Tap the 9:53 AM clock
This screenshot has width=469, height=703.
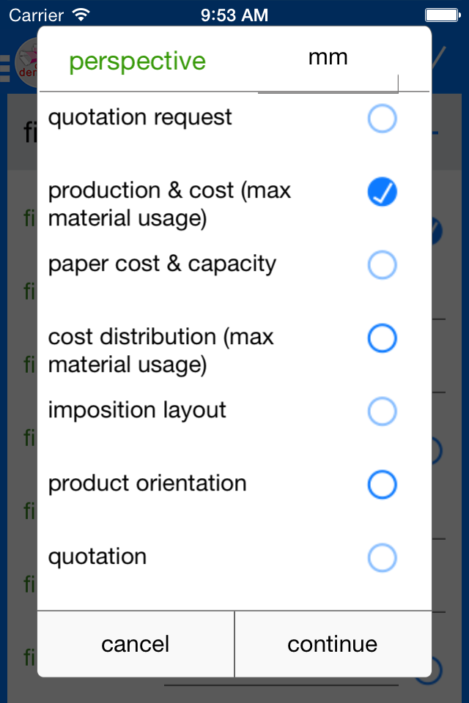234,14
